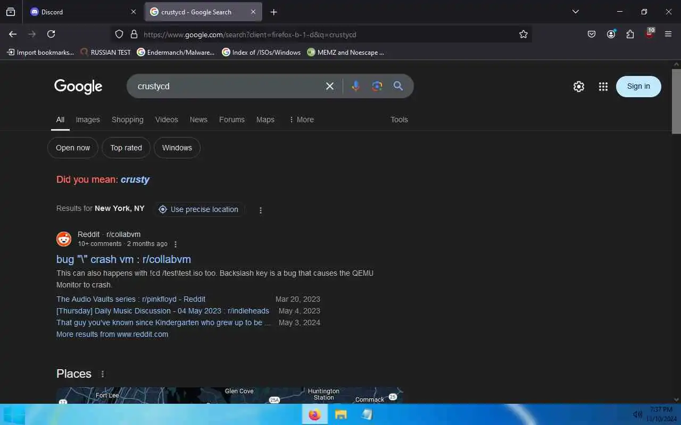Click More results from www.reddit.com
The width and height of the screenshot is (681, 425).
point(112,334)
